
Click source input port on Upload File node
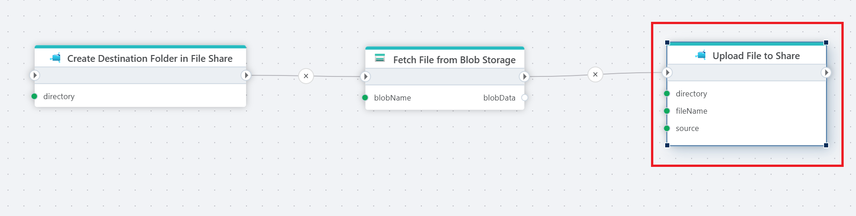tap(667, 128)
